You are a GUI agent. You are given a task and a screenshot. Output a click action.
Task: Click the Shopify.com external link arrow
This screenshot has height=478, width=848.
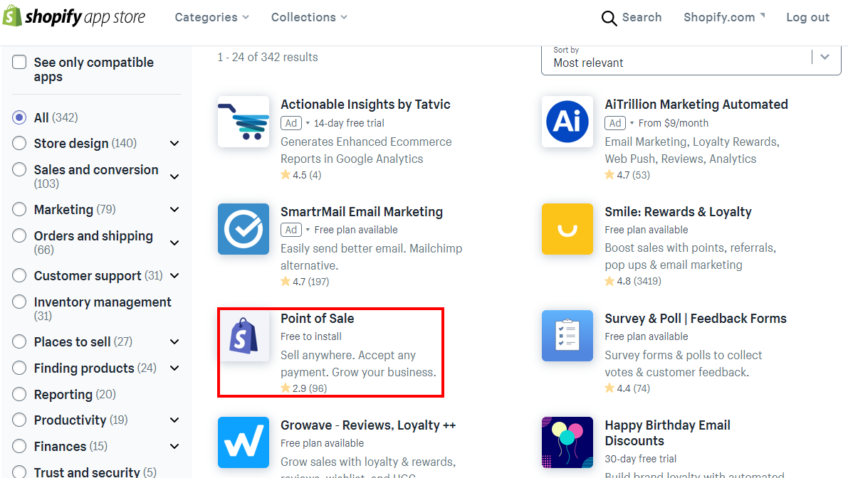click(x=763, y=15)
